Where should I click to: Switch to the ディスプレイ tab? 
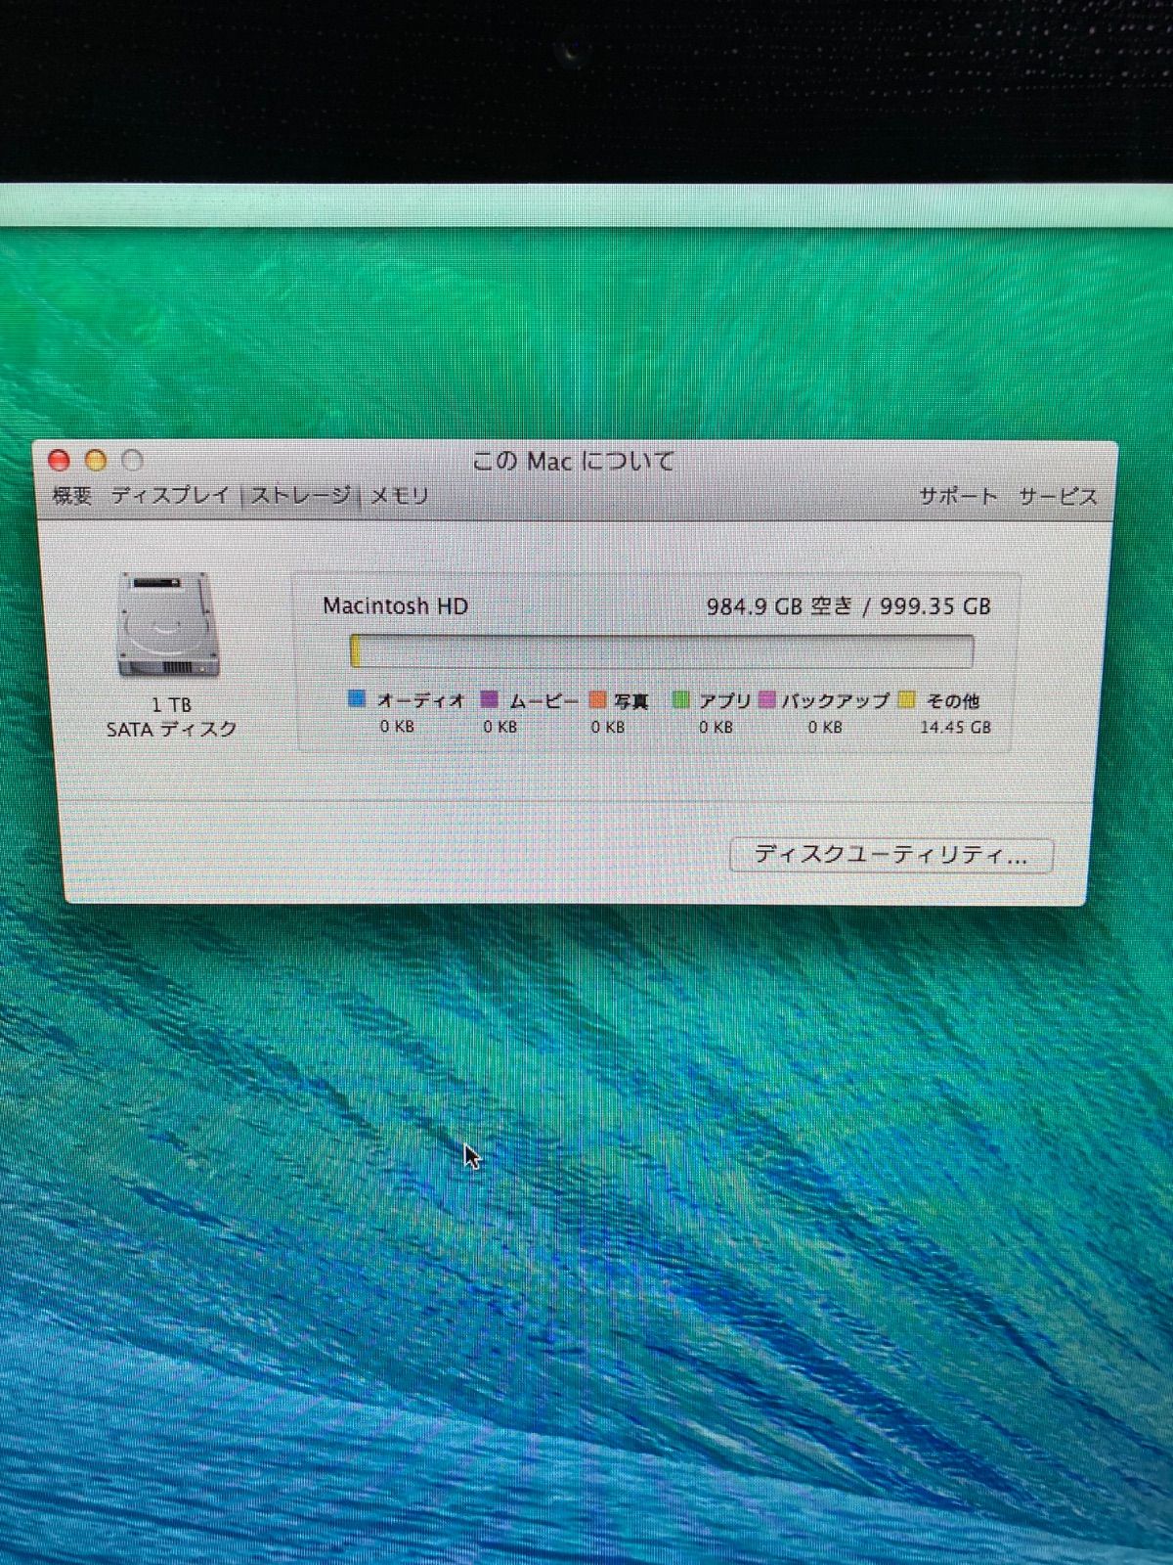170,496
